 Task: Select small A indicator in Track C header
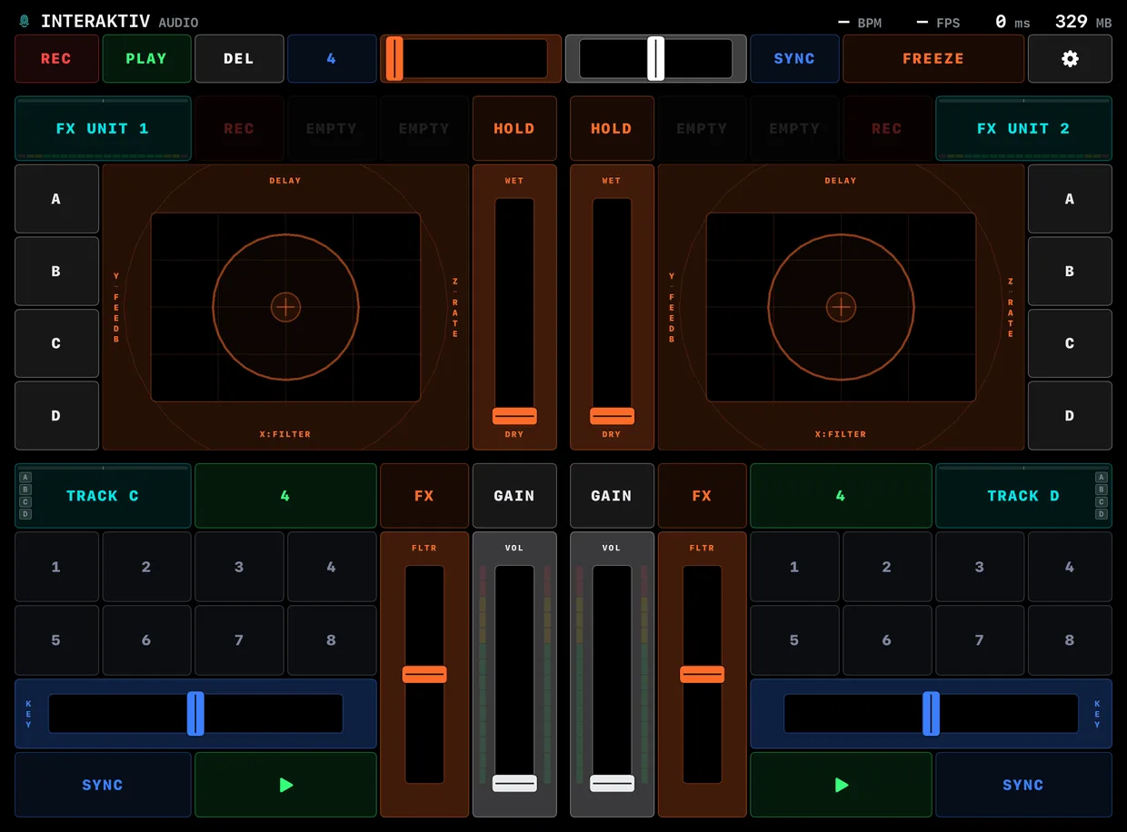(x=25, y=477)
